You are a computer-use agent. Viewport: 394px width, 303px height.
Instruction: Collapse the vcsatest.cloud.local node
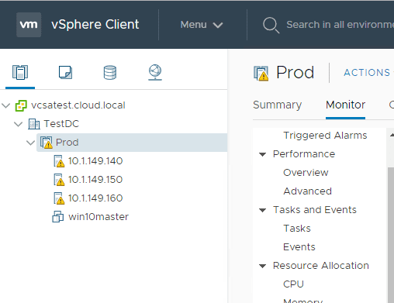tap(6, 105)
